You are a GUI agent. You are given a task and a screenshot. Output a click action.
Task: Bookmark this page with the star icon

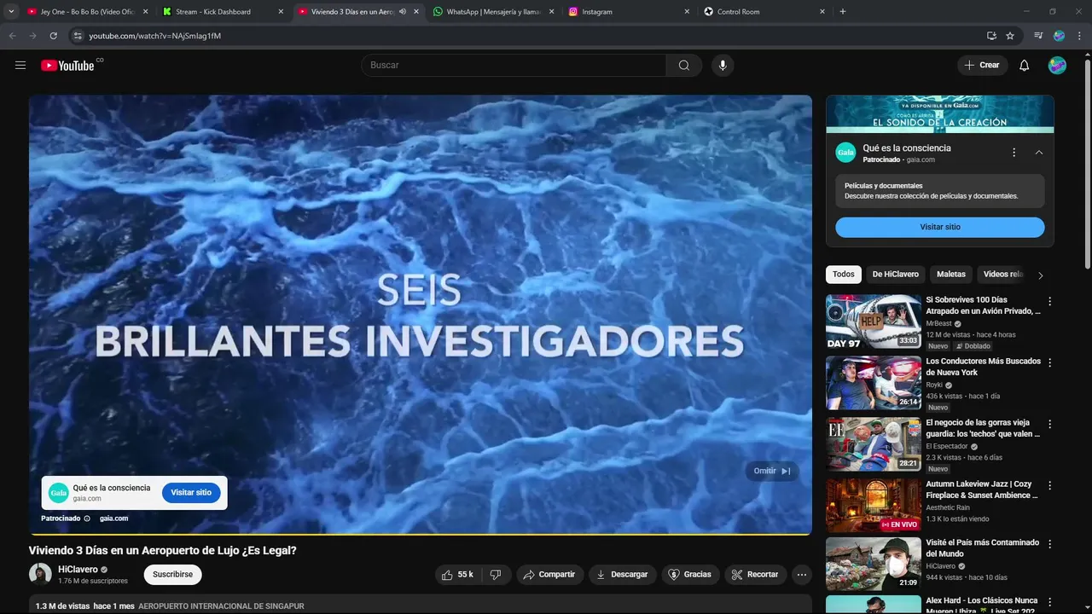pyautogui.click(x=1010, y=36)
